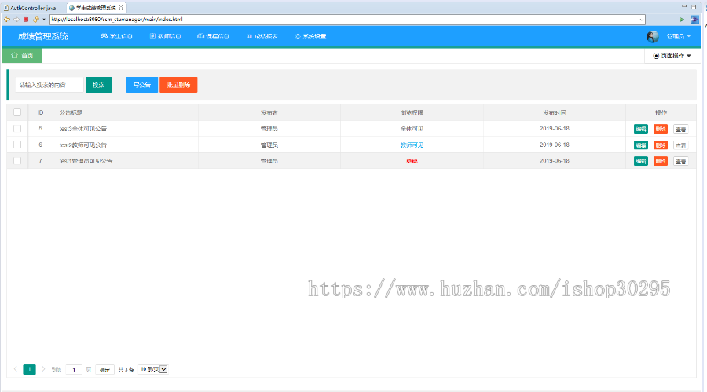Open the 教师信息 menu
Viewport: 707px width, 392px height.
[x=166, y=37]
